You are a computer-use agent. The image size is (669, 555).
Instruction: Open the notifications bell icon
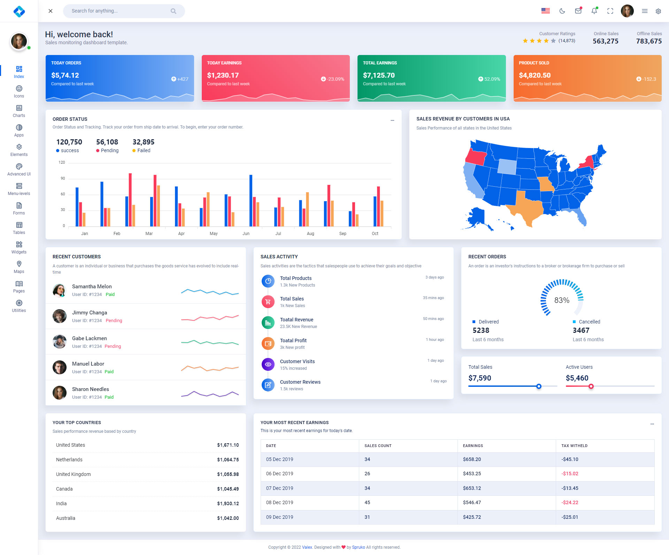(594, 11)
